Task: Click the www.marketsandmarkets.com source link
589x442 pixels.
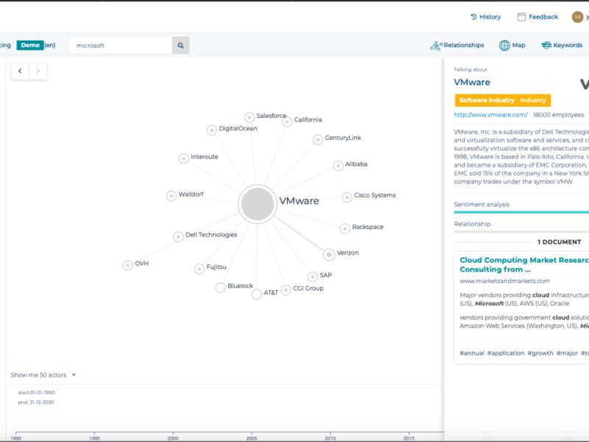Action: [x=504, y=281]
